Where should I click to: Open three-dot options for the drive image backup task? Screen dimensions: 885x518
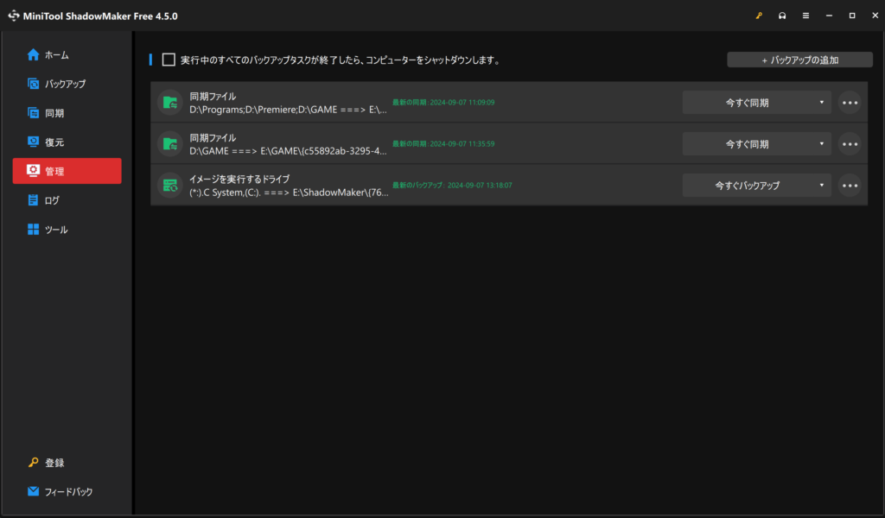pyautogui.click(x=850, y=186)
